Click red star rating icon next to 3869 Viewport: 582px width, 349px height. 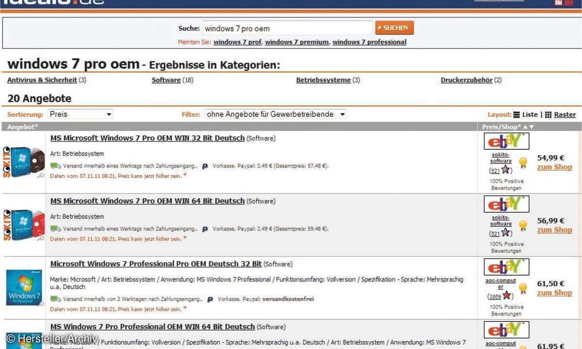(x=507, y=296)
